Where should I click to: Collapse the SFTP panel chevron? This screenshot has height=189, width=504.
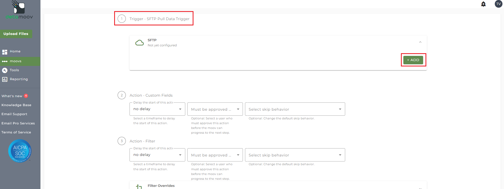[420, 42]
